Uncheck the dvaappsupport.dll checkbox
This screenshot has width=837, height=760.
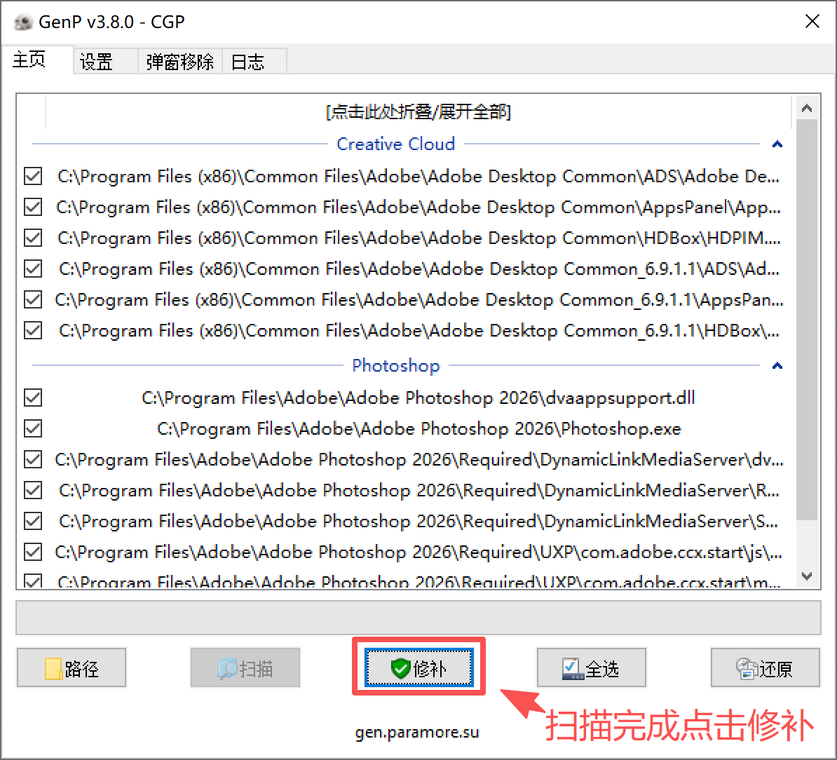(33, 398)
